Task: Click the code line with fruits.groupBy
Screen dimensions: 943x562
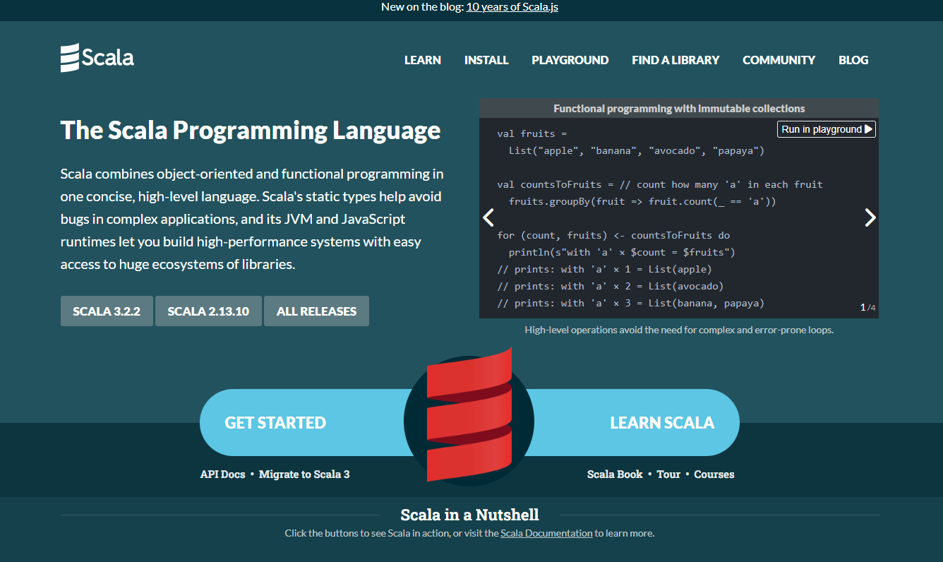Action: tap(642, 201)
